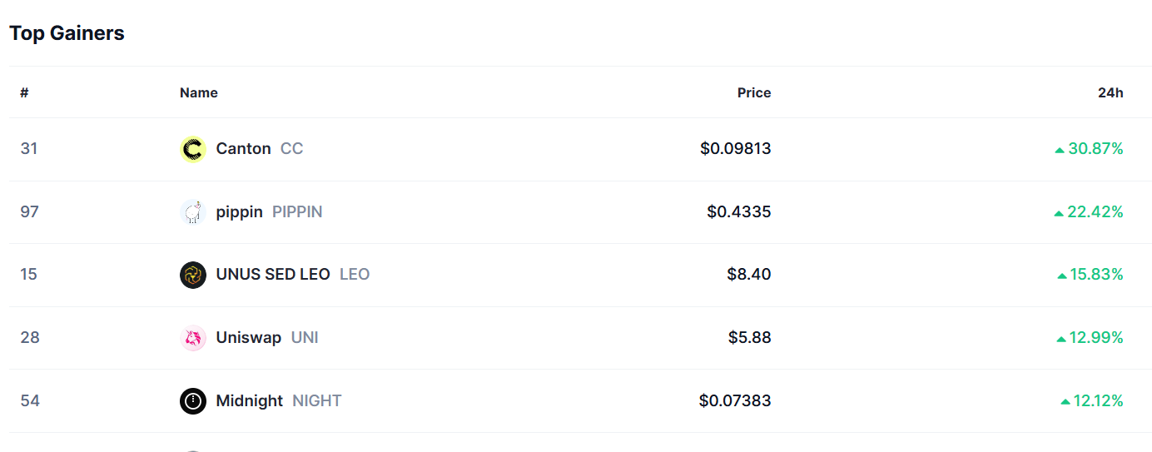Click the Canton coin logo icon

pyautogui.click(x=193, y=149)
